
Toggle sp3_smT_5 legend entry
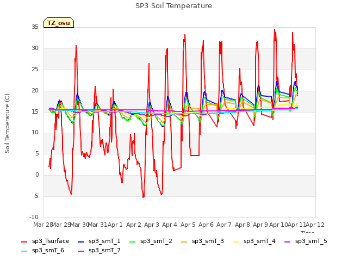tap(306, 241)
